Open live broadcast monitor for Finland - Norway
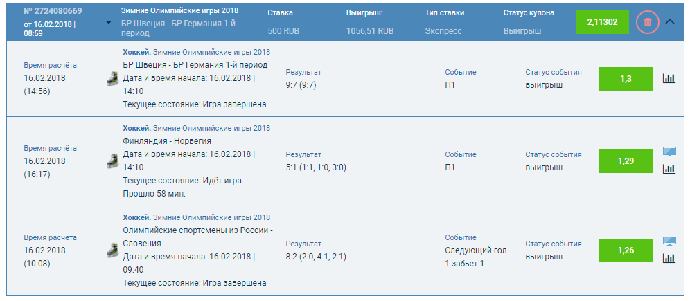690x301 pixels. [669, 152]
